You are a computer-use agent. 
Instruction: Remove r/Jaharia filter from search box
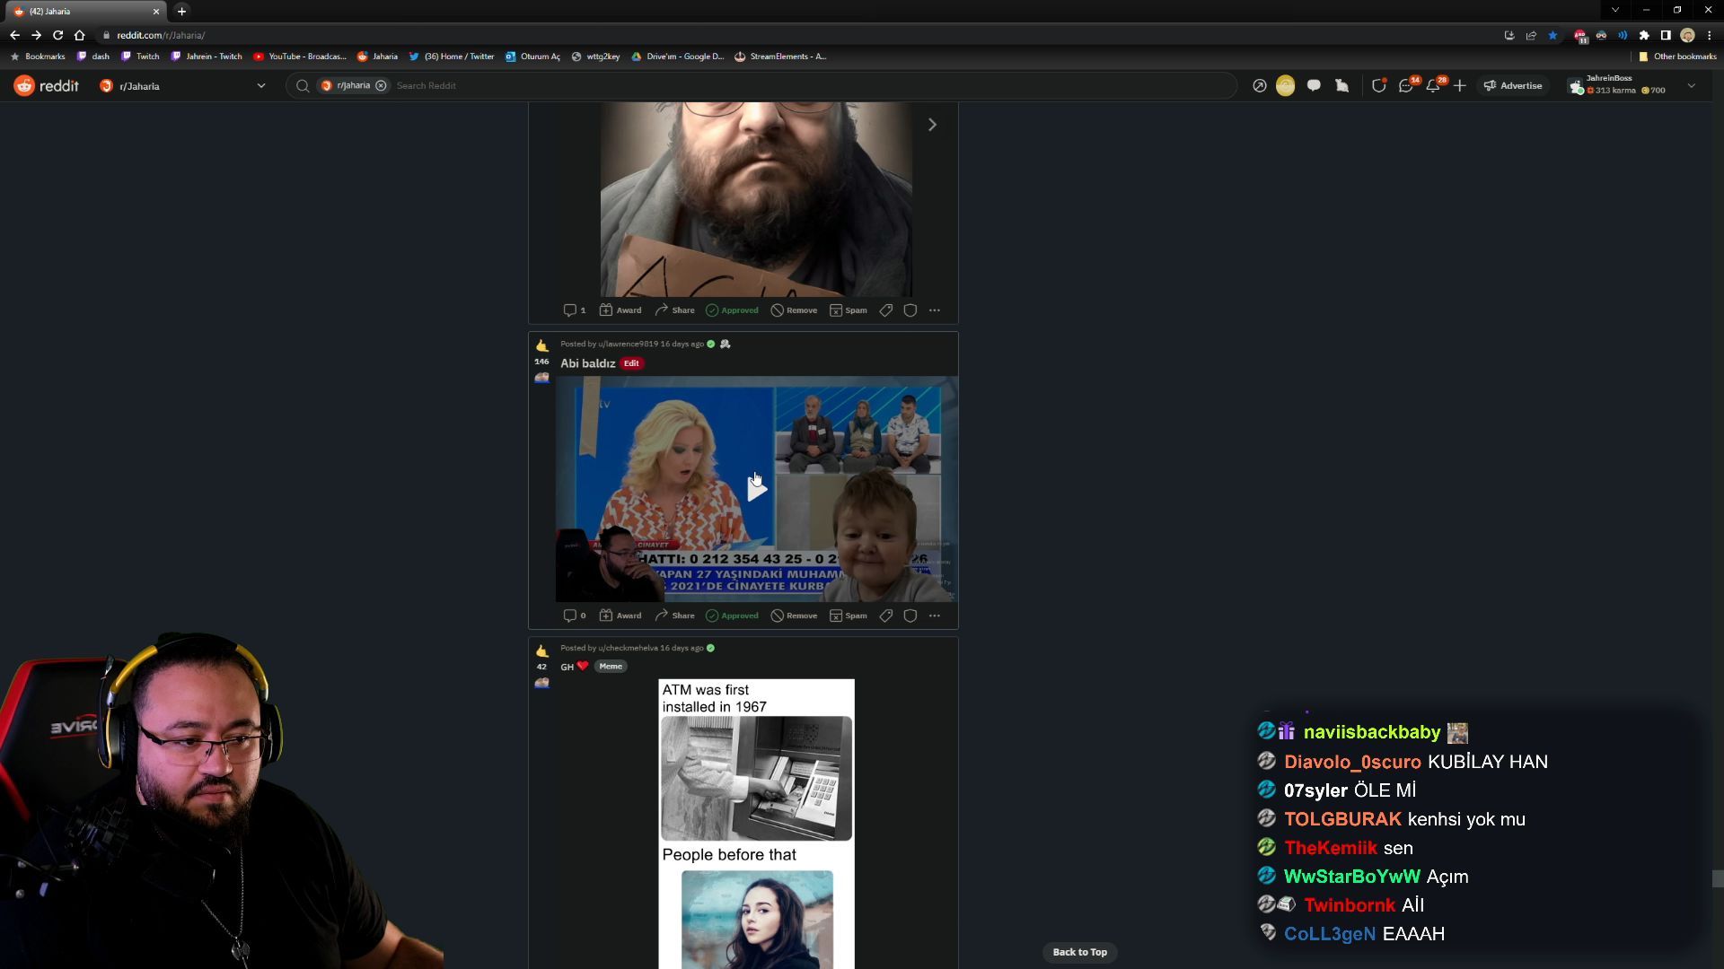click(381, 86)
